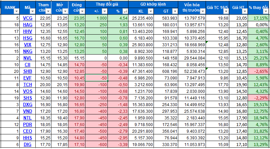Open the Giá TC 16/5 filter dropdown
270x149 pixels.
[x=226, y=11]
